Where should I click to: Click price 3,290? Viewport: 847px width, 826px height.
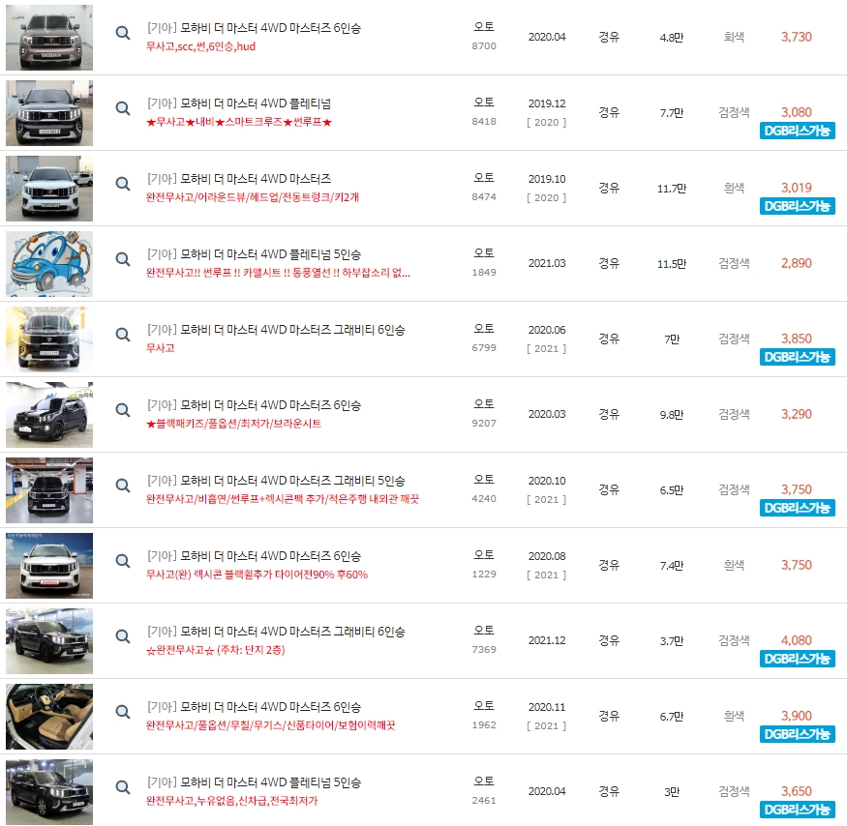point(797,414)
